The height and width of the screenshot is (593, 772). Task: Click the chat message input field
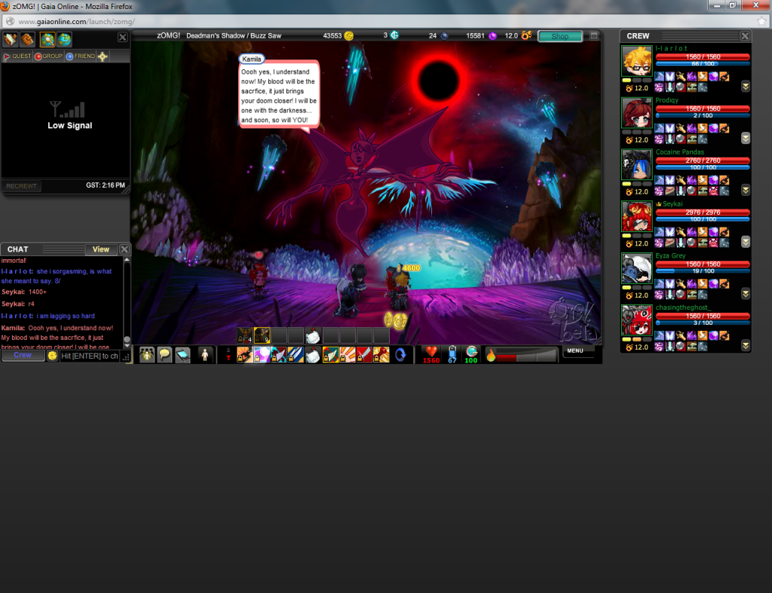coord(90,356)
